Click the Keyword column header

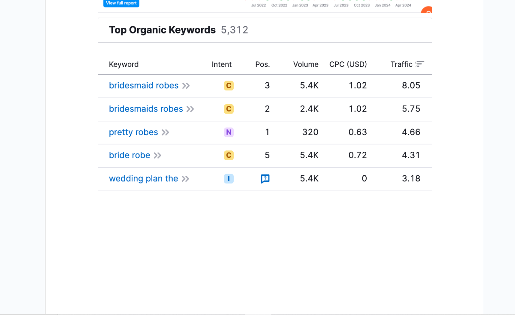(x=124, y=64)
